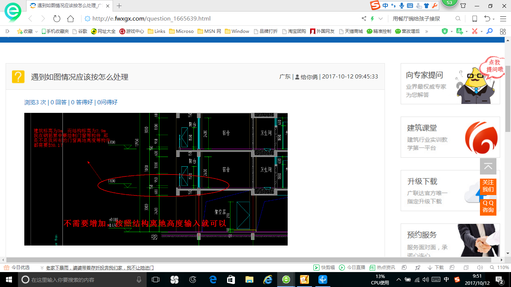511x287 pixels.
Task: Click the blue magnifier find icon
Action: [x=489, y=31]
